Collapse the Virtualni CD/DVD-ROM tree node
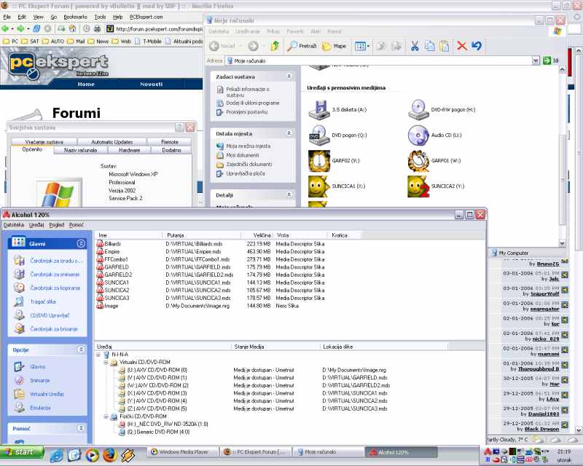Screen dimensions: 583x466 click(x=106, y=363)
